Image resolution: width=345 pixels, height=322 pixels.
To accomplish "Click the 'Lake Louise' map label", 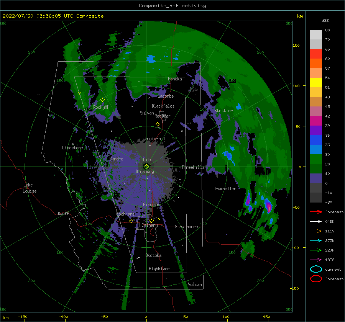I will tap(30, 188).
